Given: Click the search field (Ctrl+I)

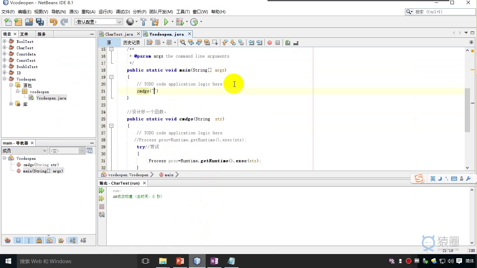Looking at the screenshot, I should [x=440, y=12].
